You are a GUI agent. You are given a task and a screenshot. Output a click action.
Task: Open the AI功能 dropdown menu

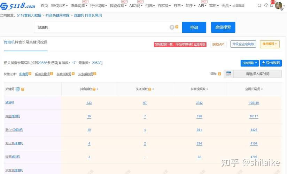pyautogui.click(x=136, y=6)
